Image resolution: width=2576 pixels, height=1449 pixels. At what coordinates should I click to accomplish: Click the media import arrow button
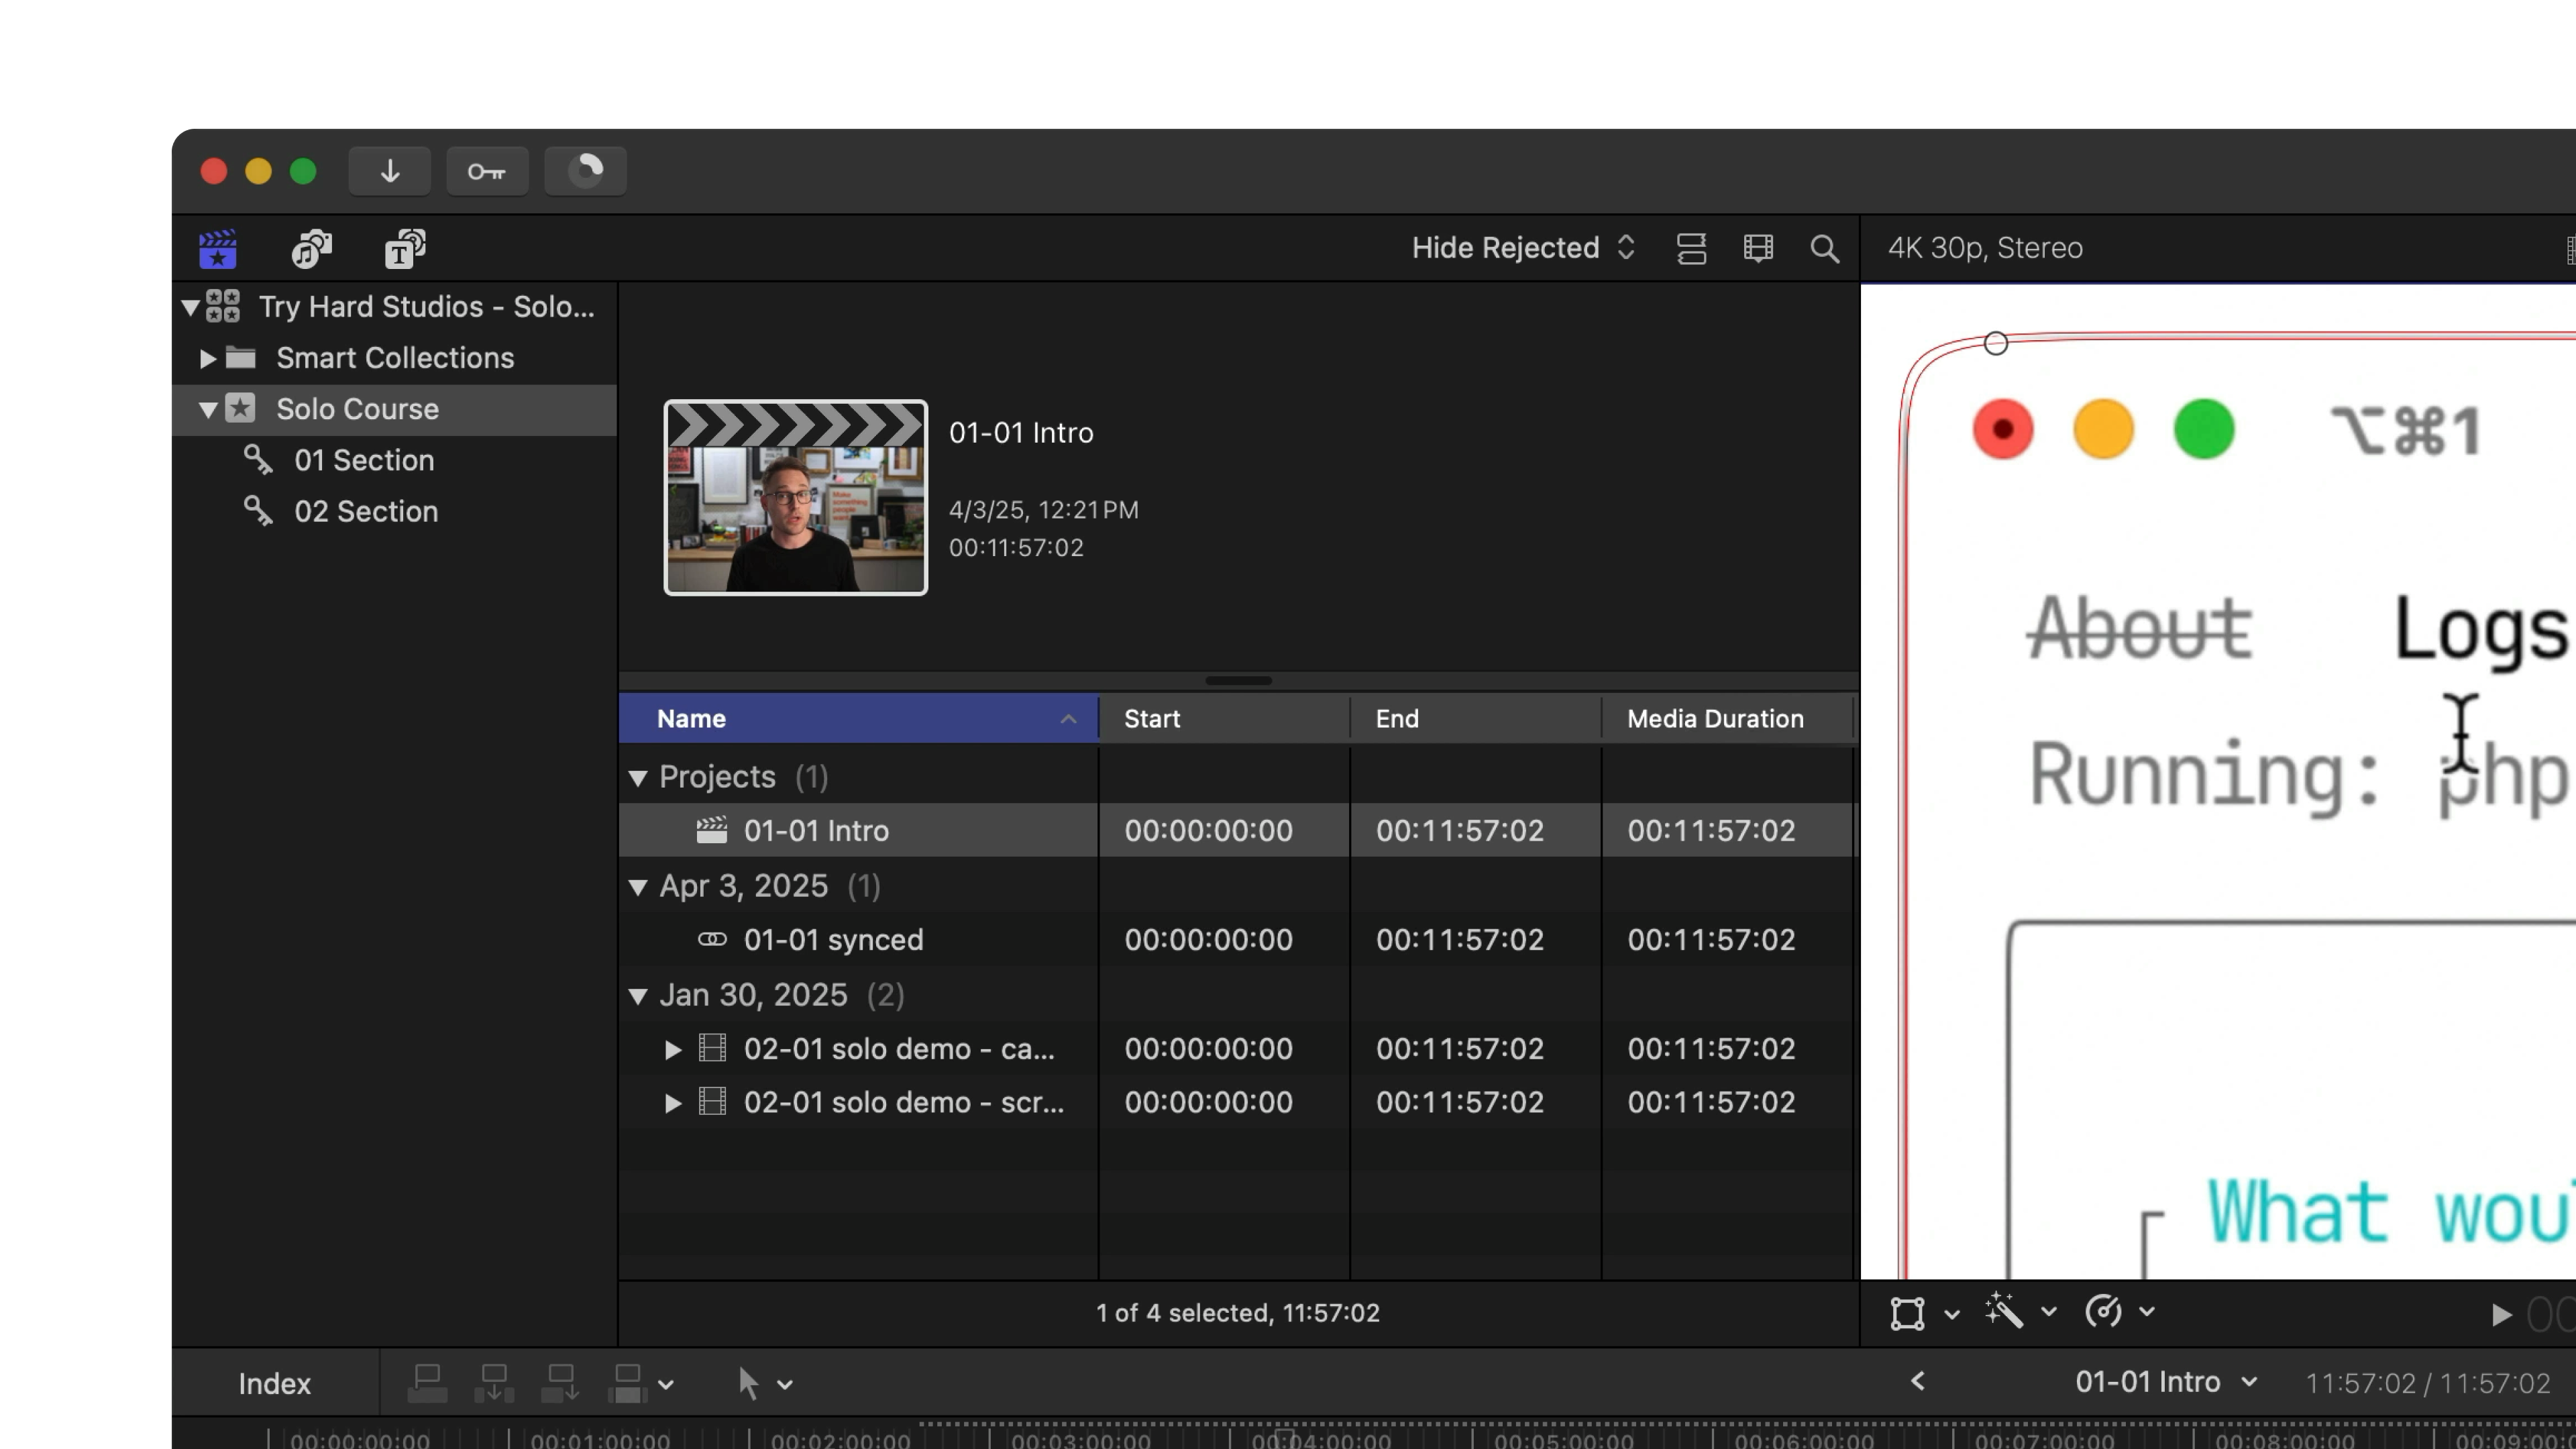tap(389, 171)
